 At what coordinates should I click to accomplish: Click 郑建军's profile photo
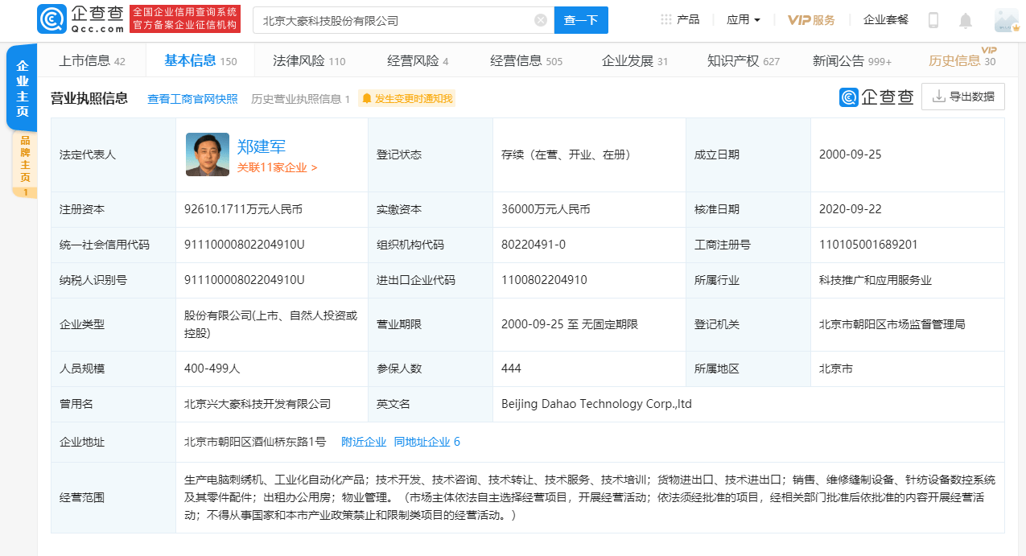[x=206, y=152]
